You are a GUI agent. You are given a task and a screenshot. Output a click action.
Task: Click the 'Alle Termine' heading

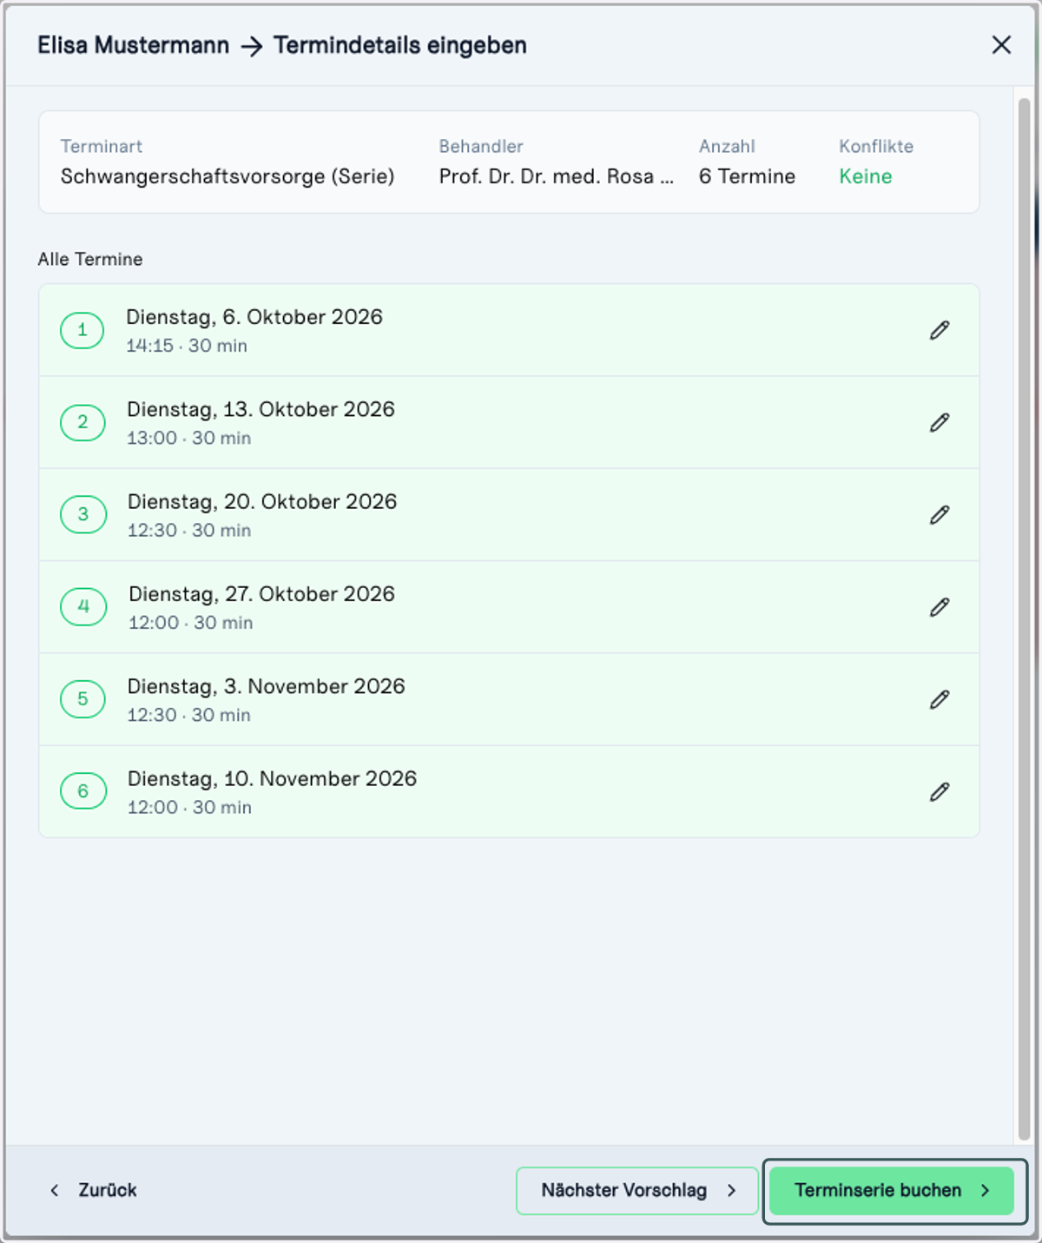click(x=90, y=259)
